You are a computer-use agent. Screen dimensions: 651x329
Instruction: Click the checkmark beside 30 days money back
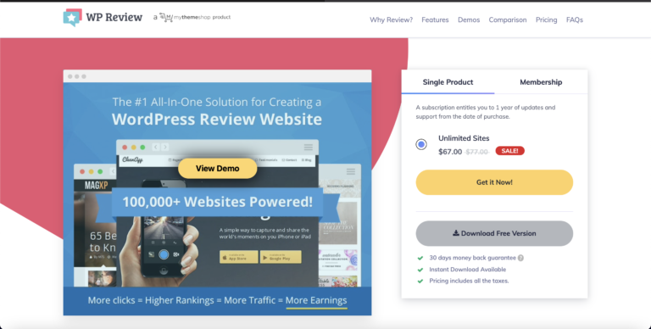(420, 258)
